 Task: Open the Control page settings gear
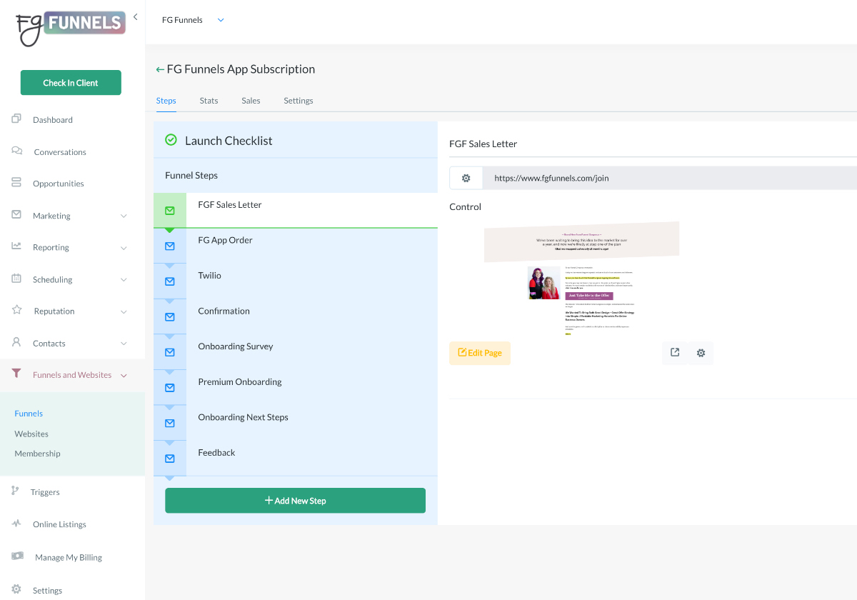click(701, 353)
